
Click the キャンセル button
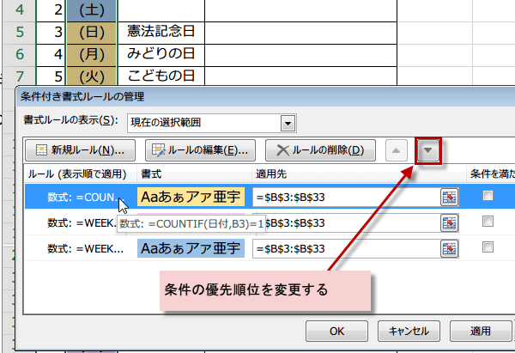pos(409,331)
